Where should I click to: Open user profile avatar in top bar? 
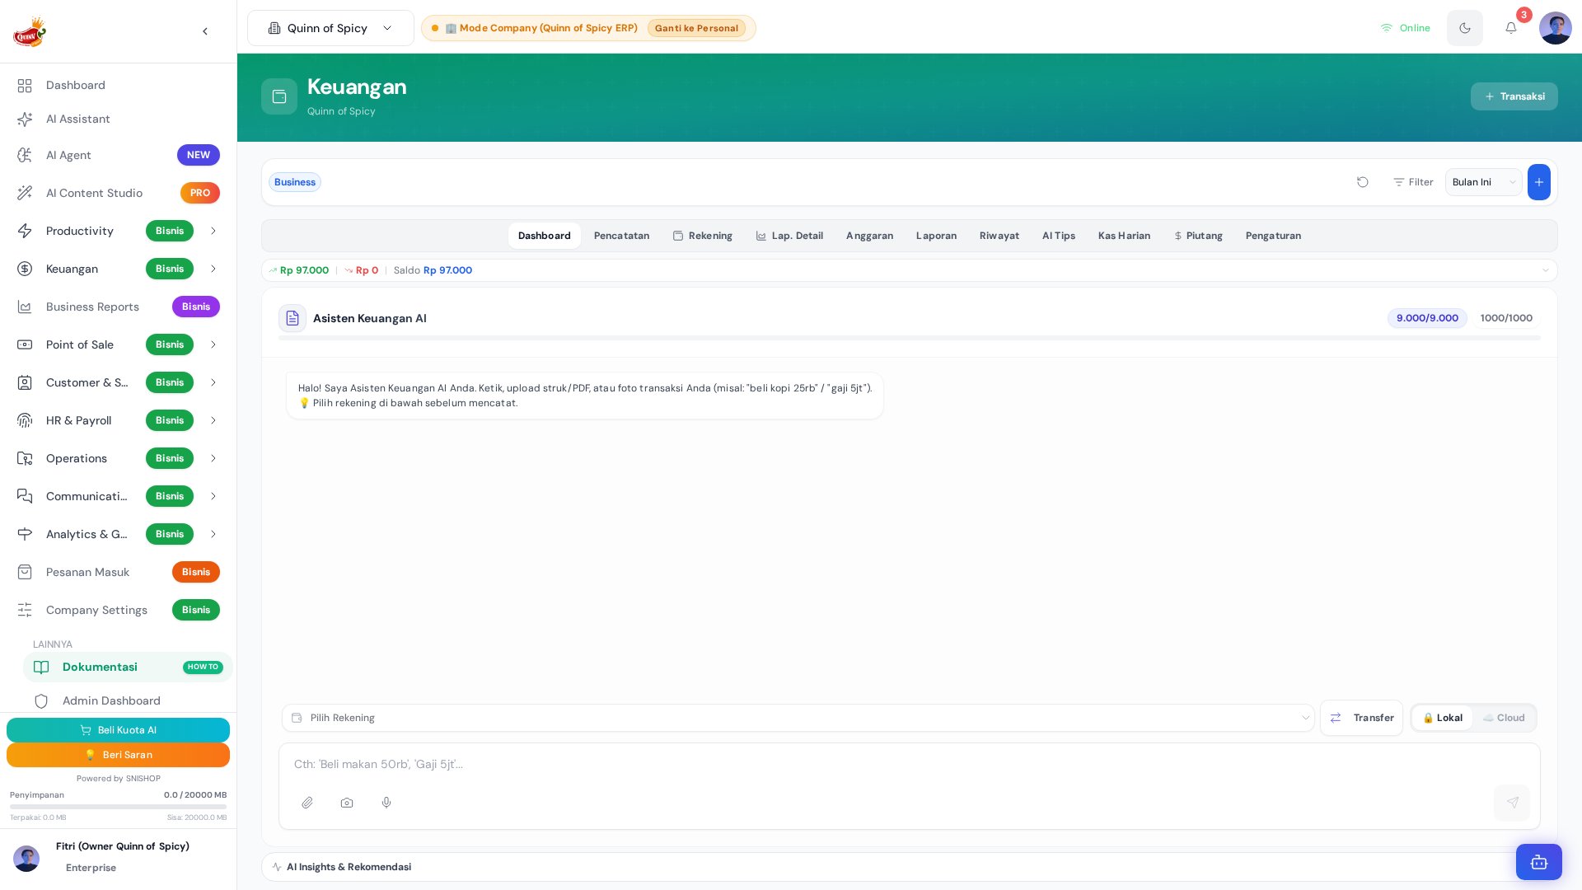click(1556, 28)
